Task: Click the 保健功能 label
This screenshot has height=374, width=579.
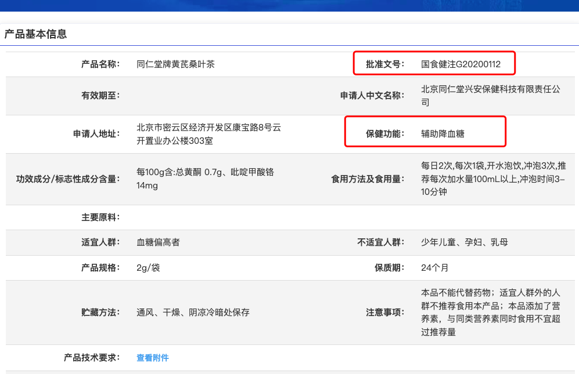Action: (385, 133)
